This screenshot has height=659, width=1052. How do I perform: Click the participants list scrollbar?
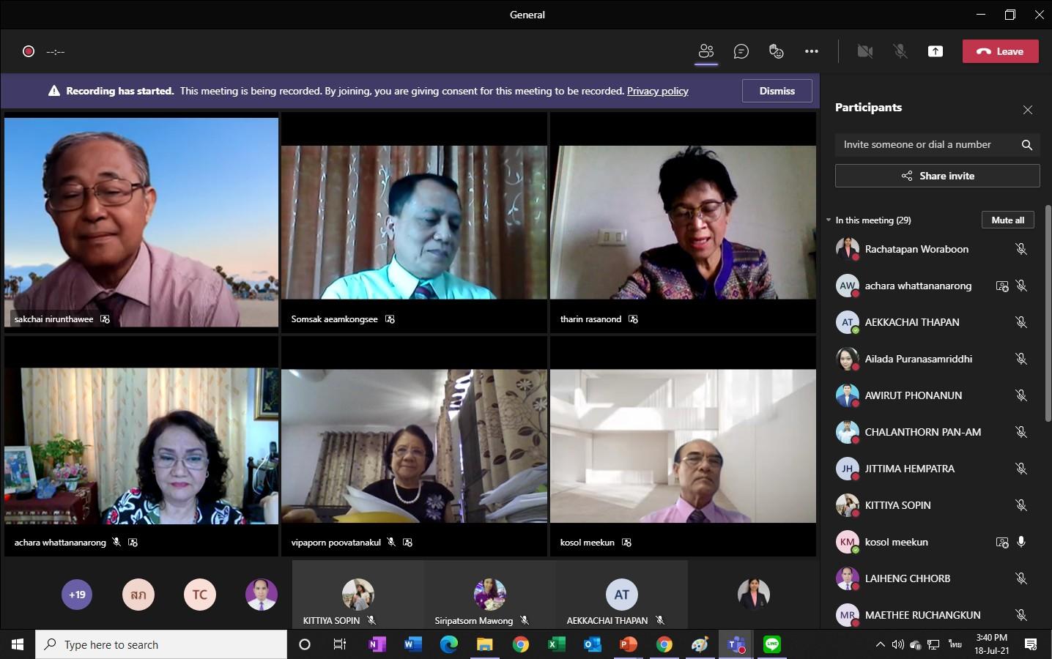pos(1048,312)
